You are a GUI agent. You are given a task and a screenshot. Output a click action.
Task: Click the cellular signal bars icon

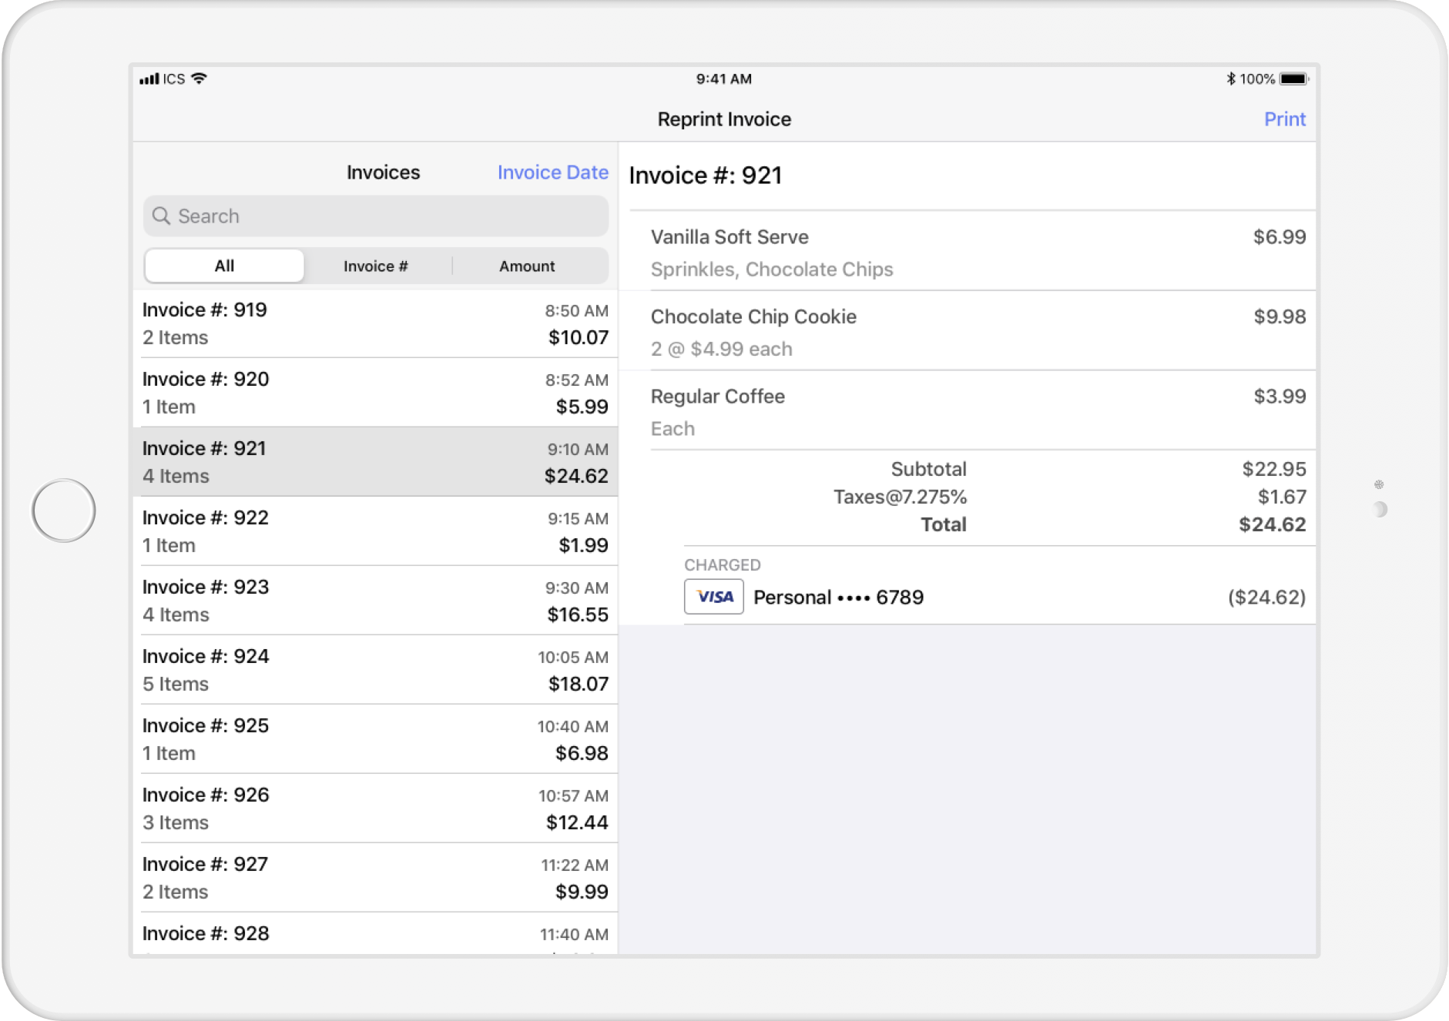149,79
